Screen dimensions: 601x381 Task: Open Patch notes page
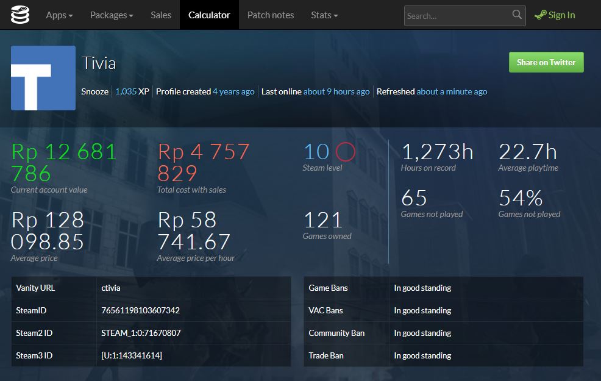271,15
